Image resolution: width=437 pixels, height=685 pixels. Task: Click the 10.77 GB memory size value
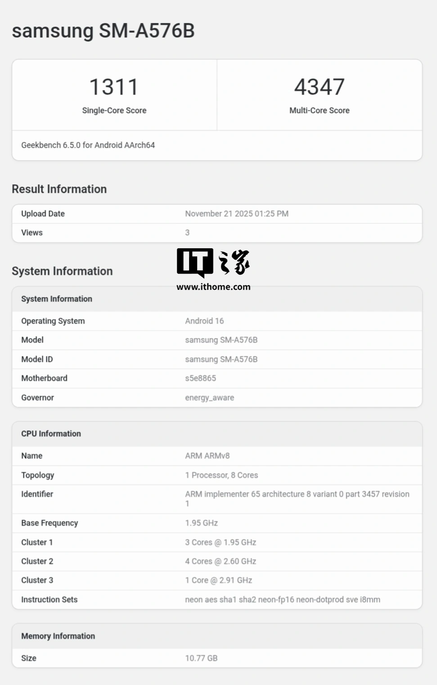point(201,658)
